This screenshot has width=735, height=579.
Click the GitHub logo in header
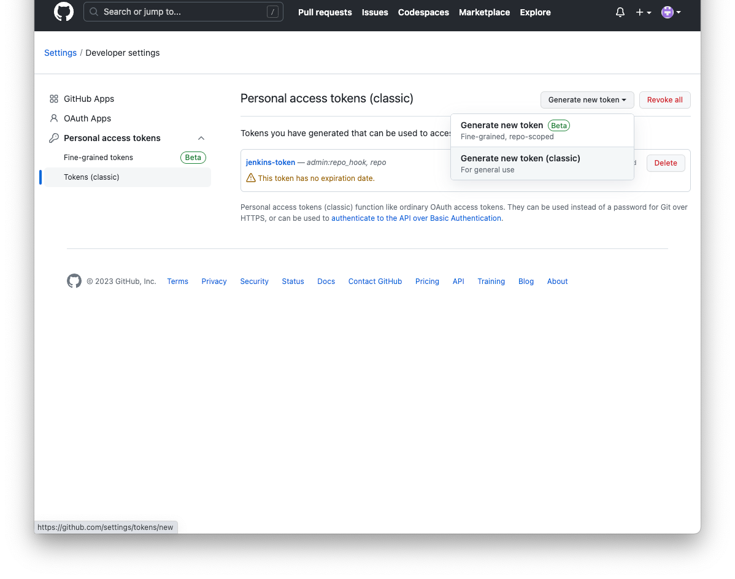pos(64,12)
